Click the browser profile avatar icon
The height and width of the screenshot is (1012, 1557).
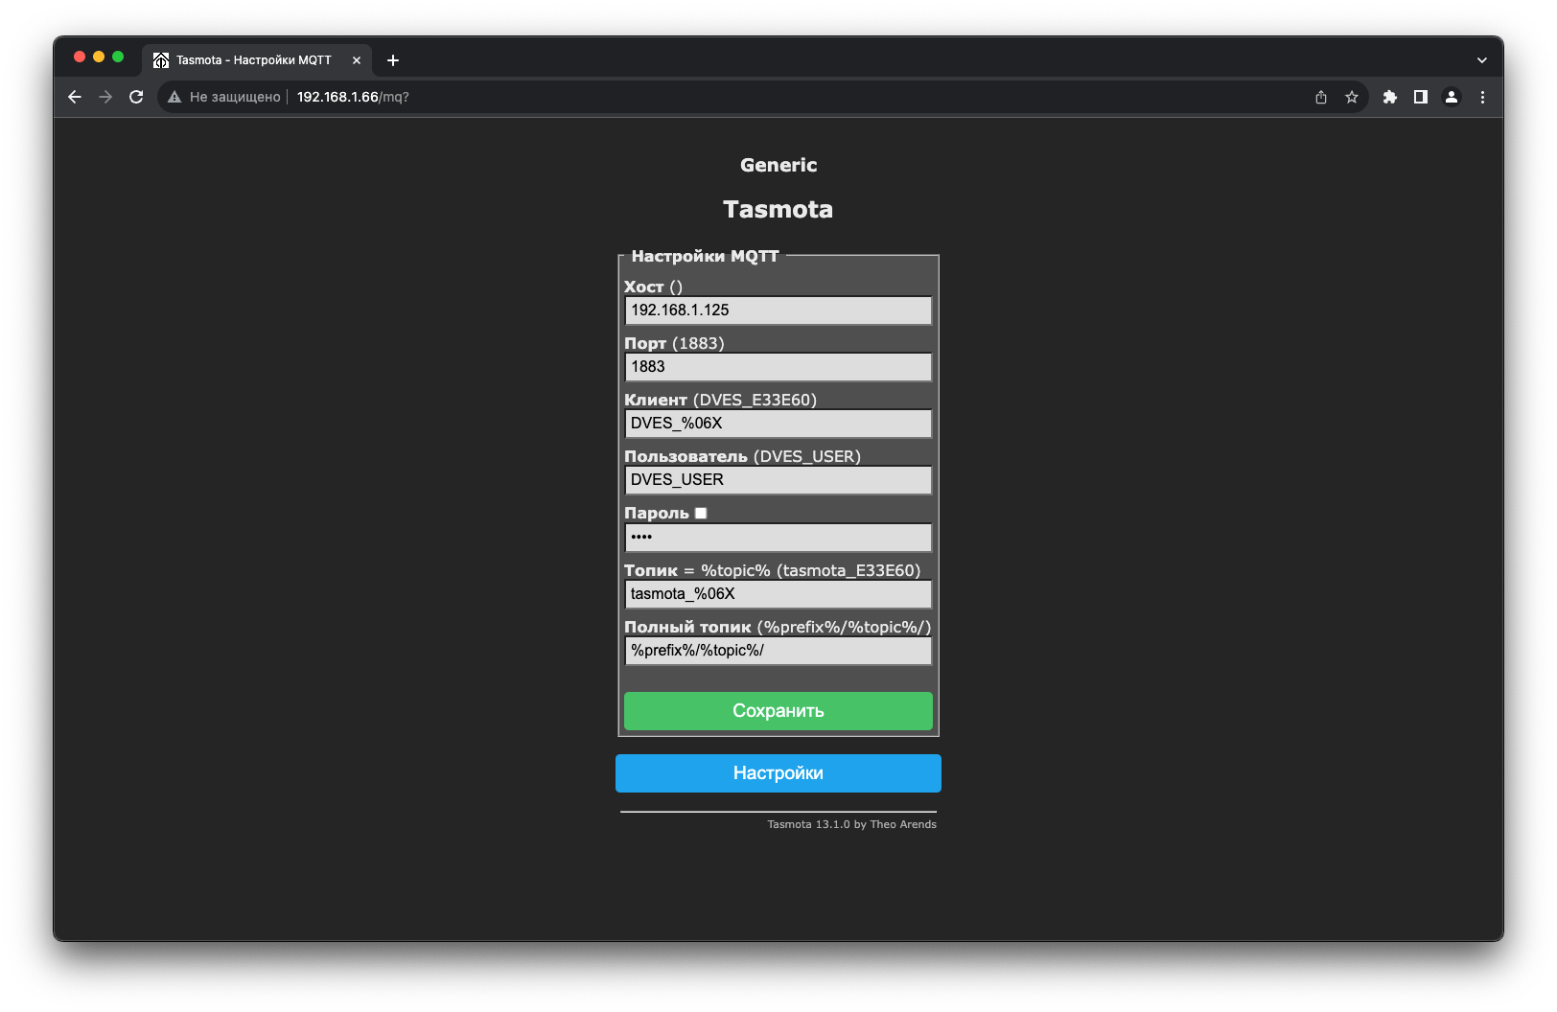click(x=1451, y=97)
